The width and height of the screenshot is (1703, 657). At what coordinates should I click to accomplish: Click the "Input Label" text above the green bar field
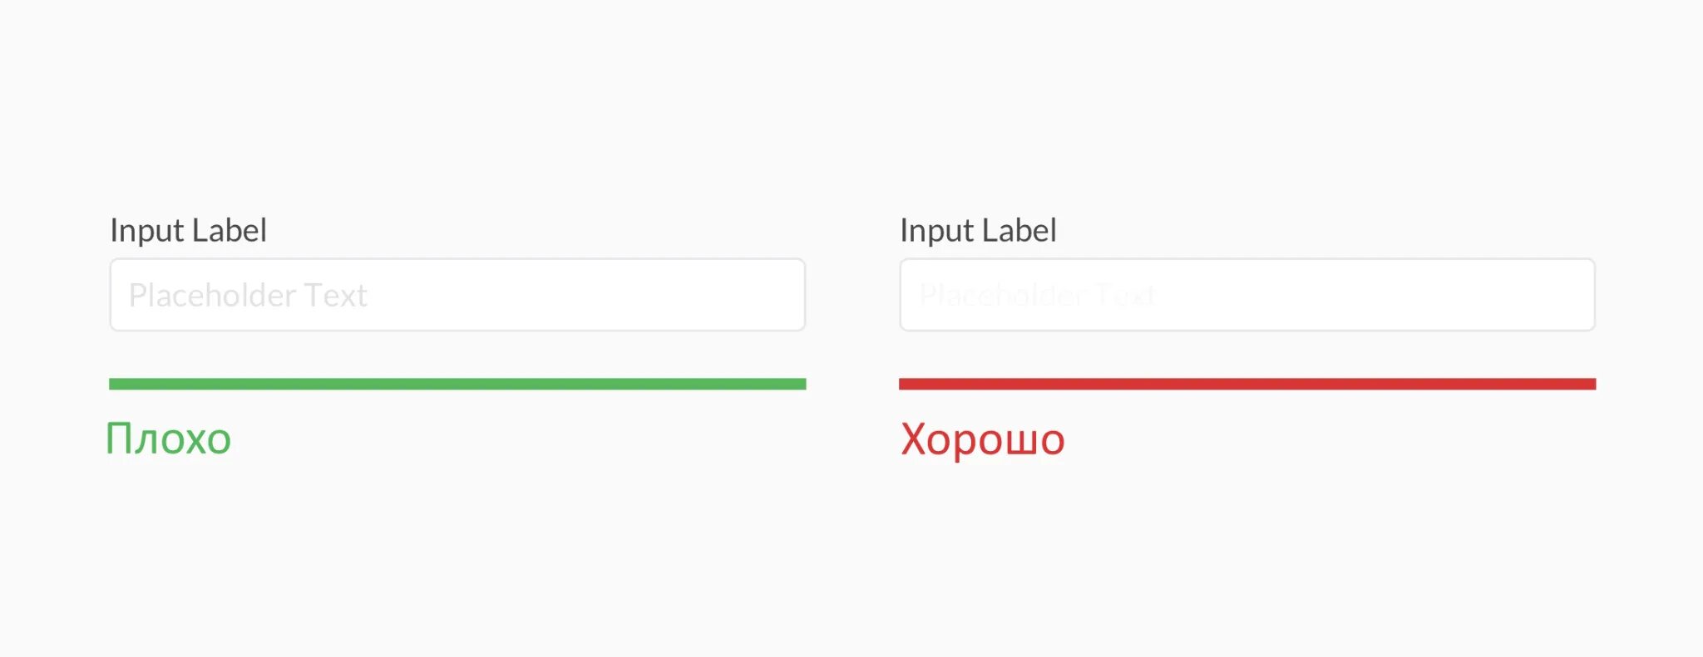[x=188, y=231]
